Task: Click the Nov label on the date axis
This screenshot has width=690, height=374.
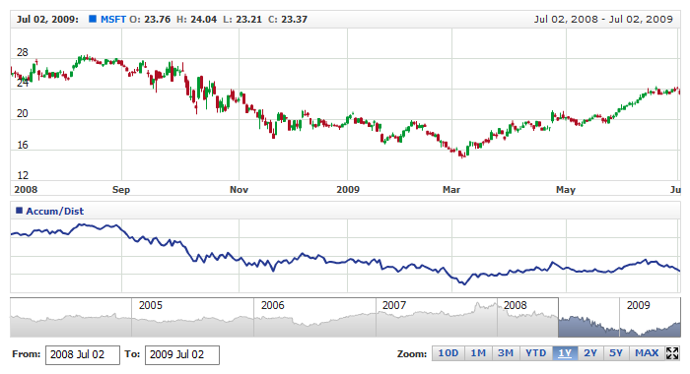Action: click(239, 189)
